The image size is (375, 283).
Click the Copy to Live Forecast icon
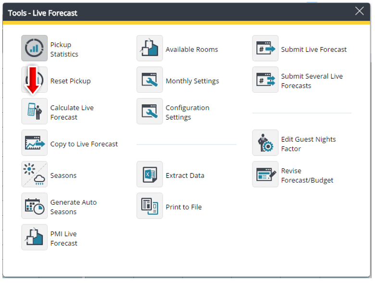coord(35,143)
